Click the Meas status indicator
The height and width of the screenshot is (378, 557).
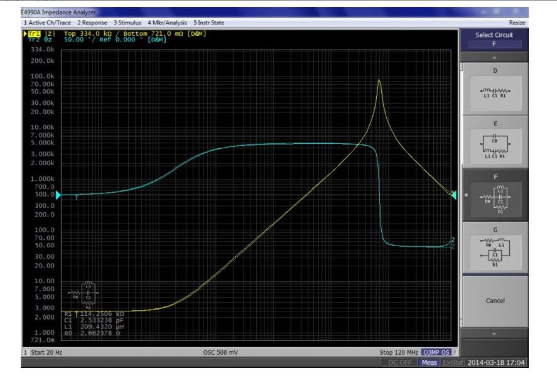pyautogui.click(x=429, y=363)
